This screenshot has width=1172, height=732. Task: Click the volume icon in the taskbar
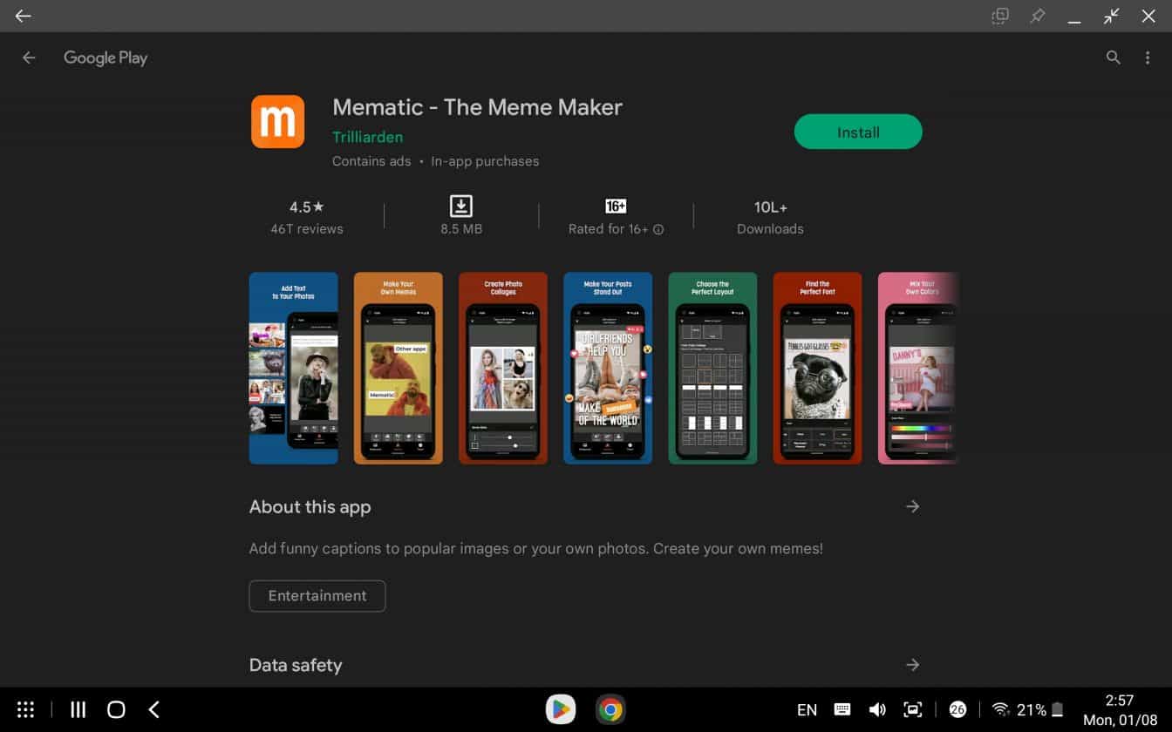click(x=878, y=709)
